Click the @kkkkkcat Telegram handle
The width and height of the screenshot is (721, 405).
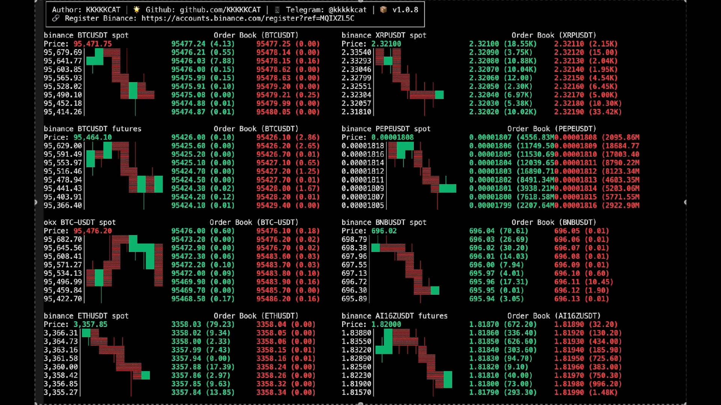[348, 10]
